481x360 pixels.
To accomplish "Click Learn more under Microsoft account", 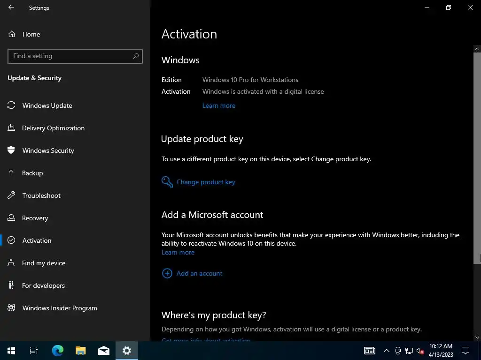I will tap(178, 253).
